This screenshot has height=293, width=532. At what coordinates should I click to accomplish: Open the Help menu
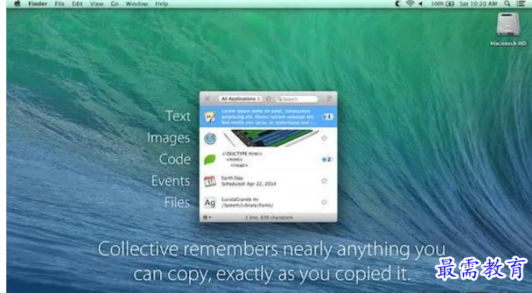click(x=162, y=4)
